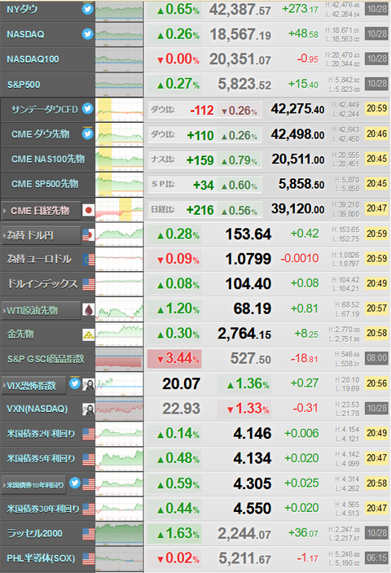Click the EU-US flag icon on 為替 ユーロドル
Viewport: 391px width, 573px height.
coord(88,260)
